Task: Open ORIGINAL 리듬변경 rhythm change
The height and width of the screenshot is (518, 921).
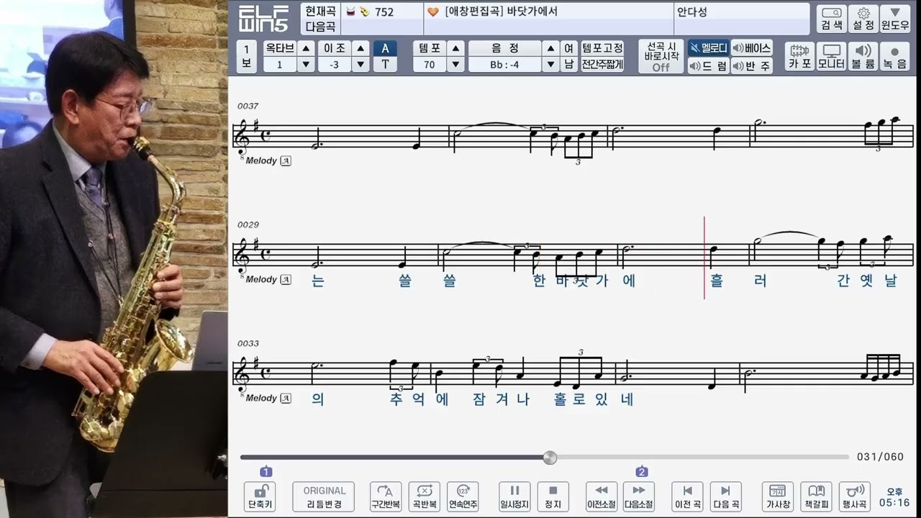Action: point(325,496)
